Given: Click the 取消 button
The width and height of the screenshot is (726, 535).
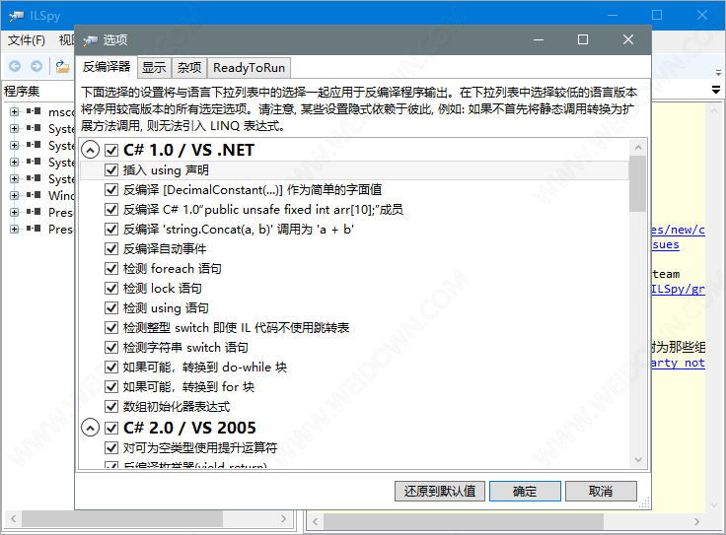Looking at the screenshot, I should pos(601,491).
